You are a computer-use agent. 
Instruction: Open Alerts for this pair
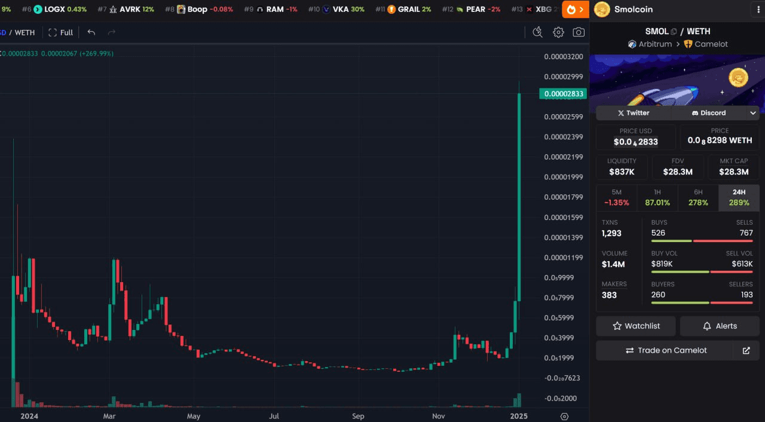(x=720, y=326)
